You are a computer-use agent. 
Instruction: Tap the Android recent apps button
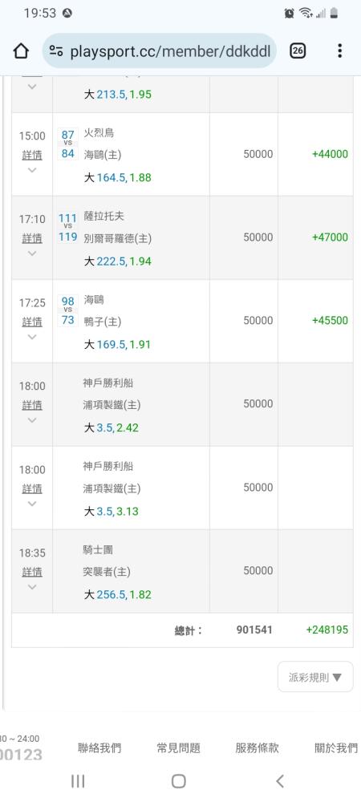[x=78, y=780]
